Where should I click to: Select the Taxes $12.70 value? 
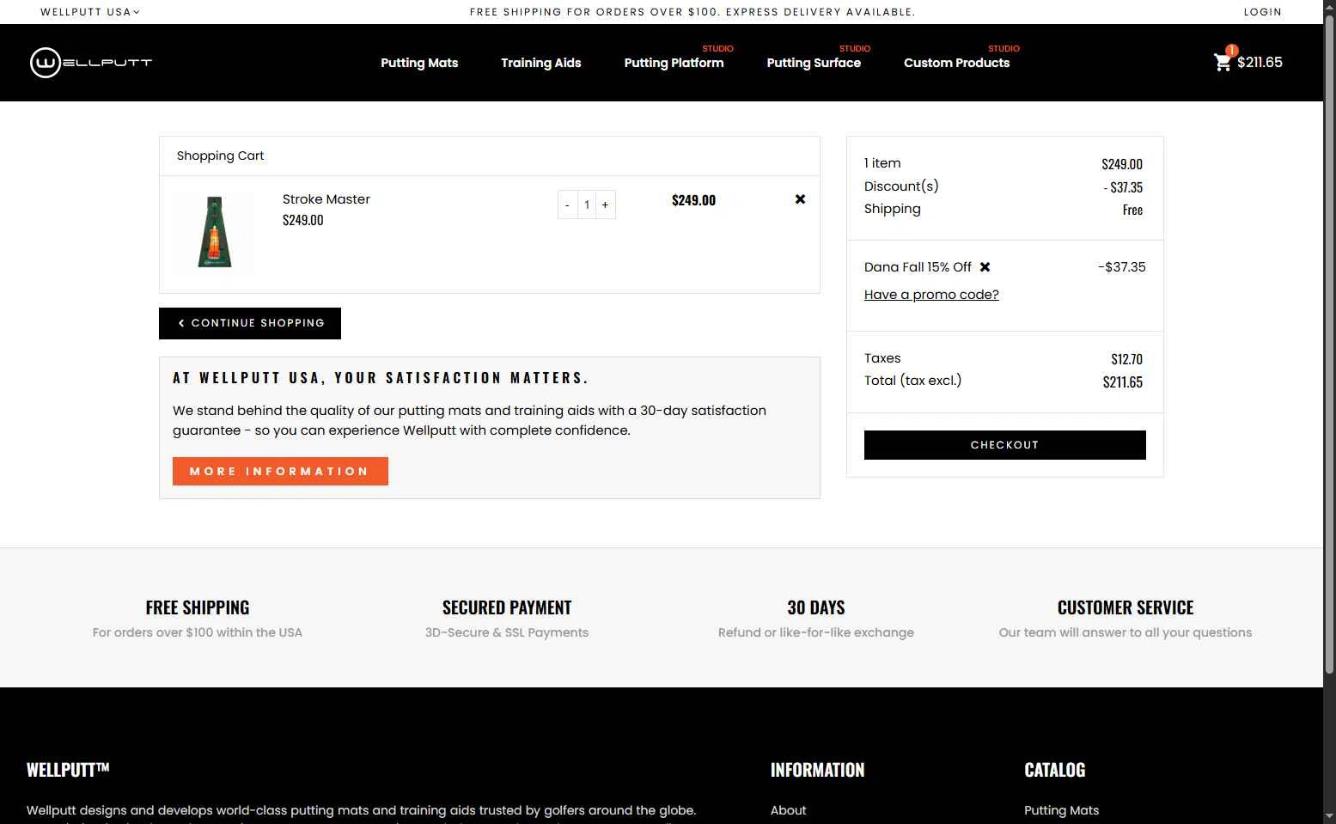coord(1126,359)
